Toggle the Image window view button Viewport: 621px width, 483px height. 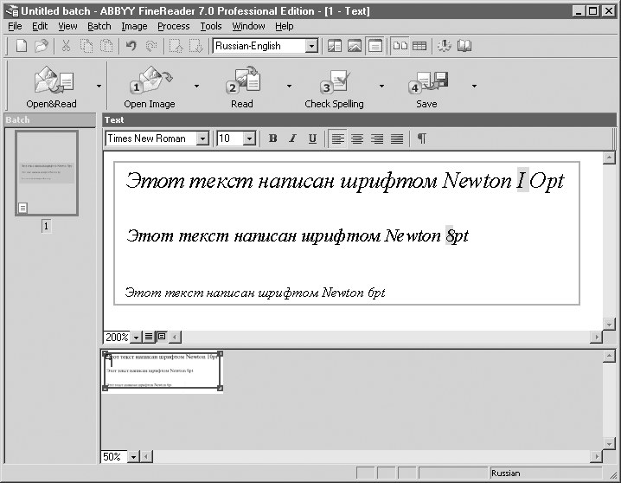pos(355,46)
